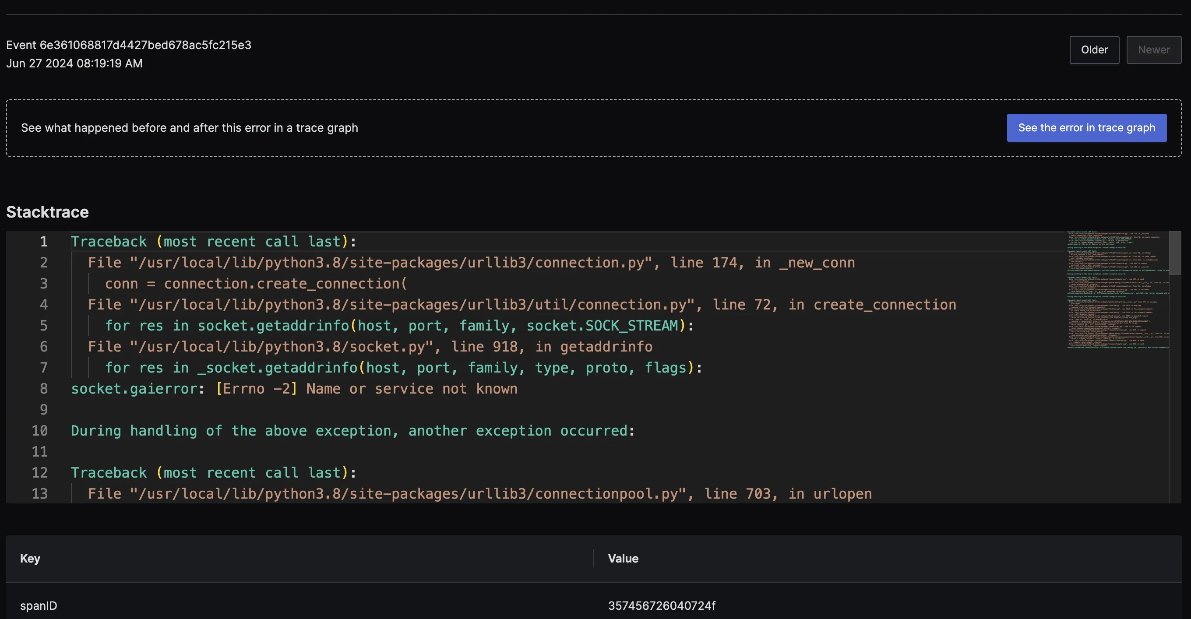
Task: Click 'See what happened before and after' text
Action: point(190,127)
